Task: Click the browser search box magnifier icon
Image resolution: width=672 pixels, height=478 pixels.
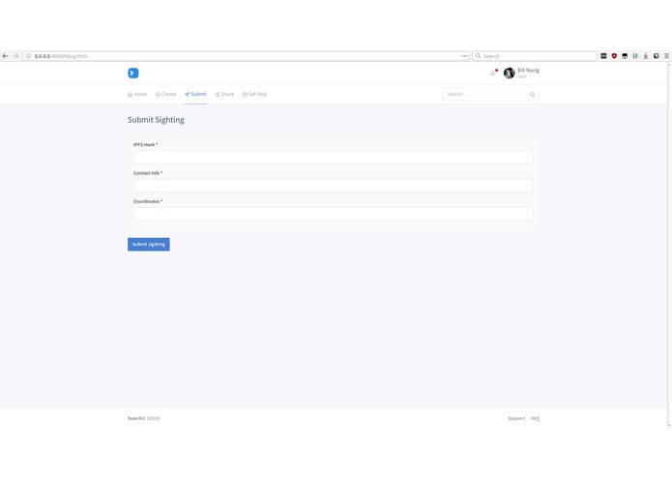Action: click(478, 56)
